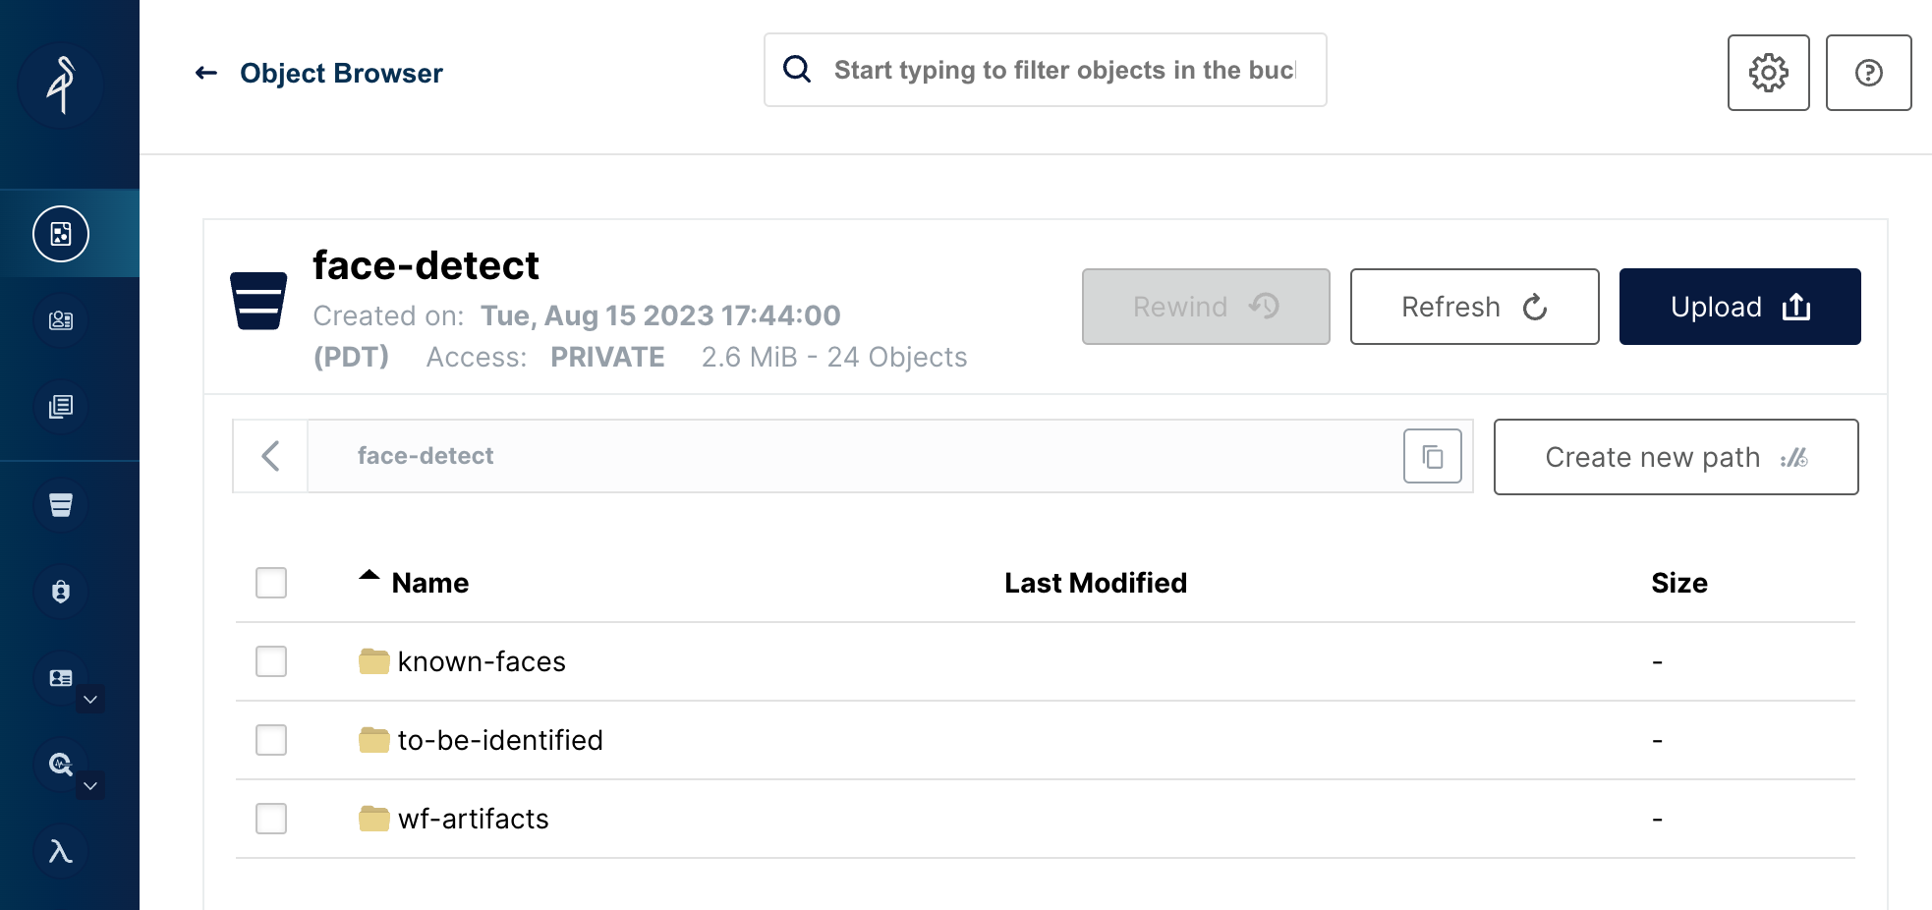Viewport: 1932px width, 910px height.
Task: Open the Buckets sidebar icon
Action: click(61, 505)
